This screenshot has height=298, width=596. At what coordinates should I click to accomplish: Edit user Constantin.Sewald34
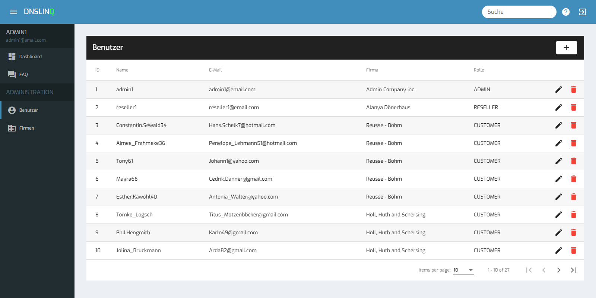(559, 125)
